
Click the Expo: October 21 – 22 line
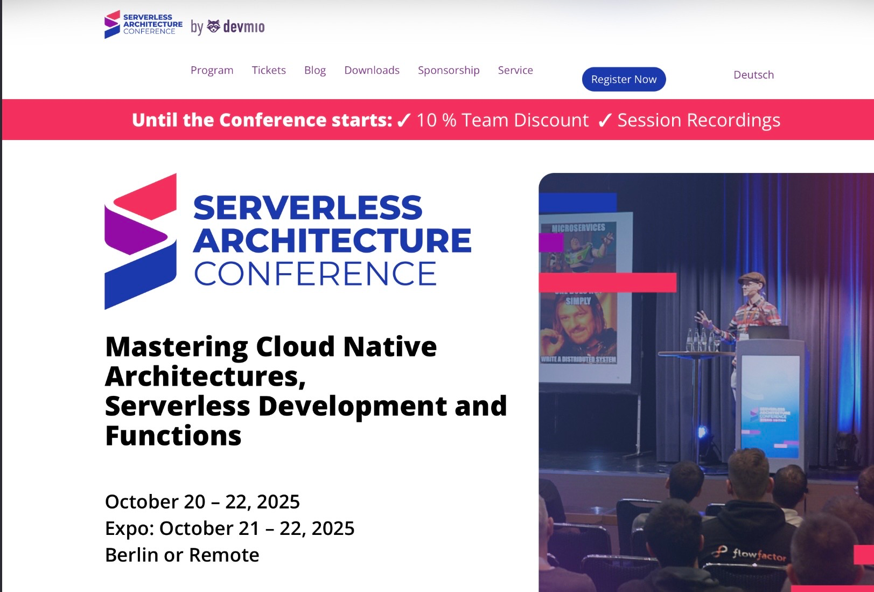[230, 528]
